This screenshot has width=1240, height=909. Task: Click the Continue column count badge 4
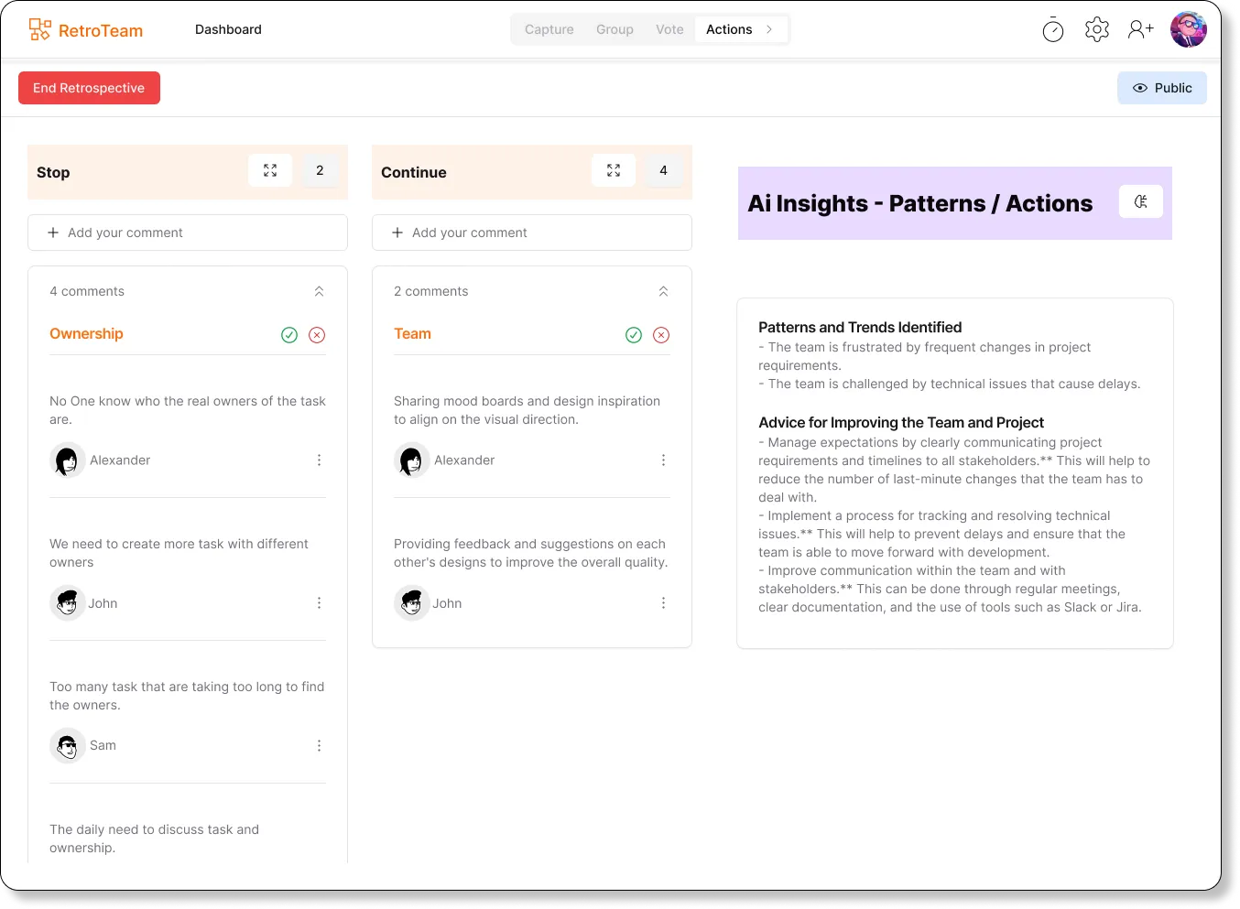point(663,170)
